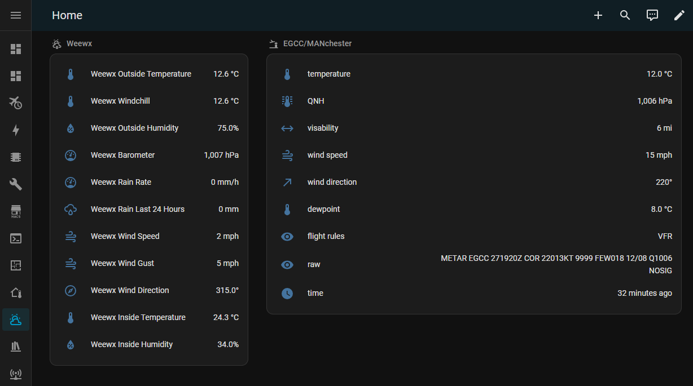Open the wrench tools sidebar item
The image size is (693, 386).
[16, 184]
